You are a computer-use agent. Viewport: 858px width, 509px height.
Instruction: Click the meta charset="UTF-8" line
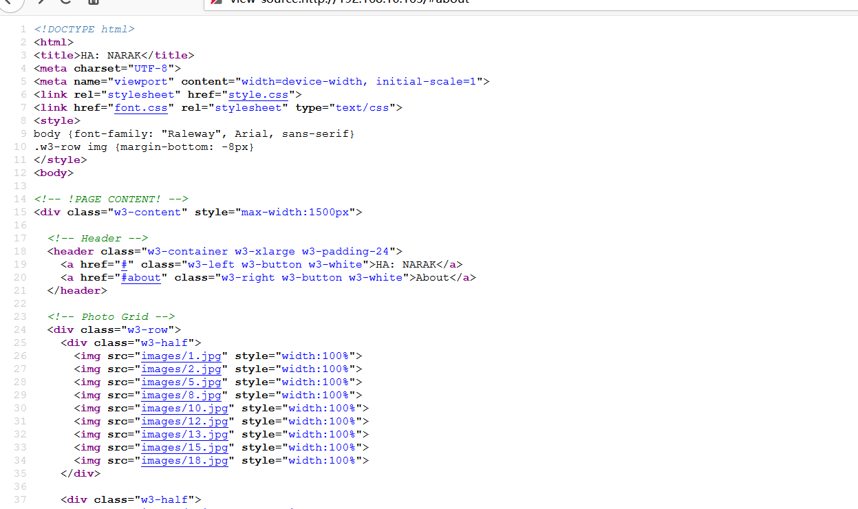(x=107, y=68)
